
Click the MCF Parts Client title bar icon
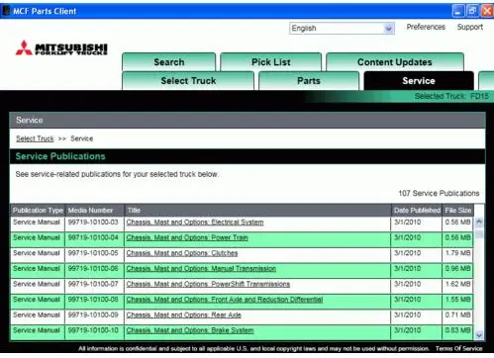[x=6, y=11]
